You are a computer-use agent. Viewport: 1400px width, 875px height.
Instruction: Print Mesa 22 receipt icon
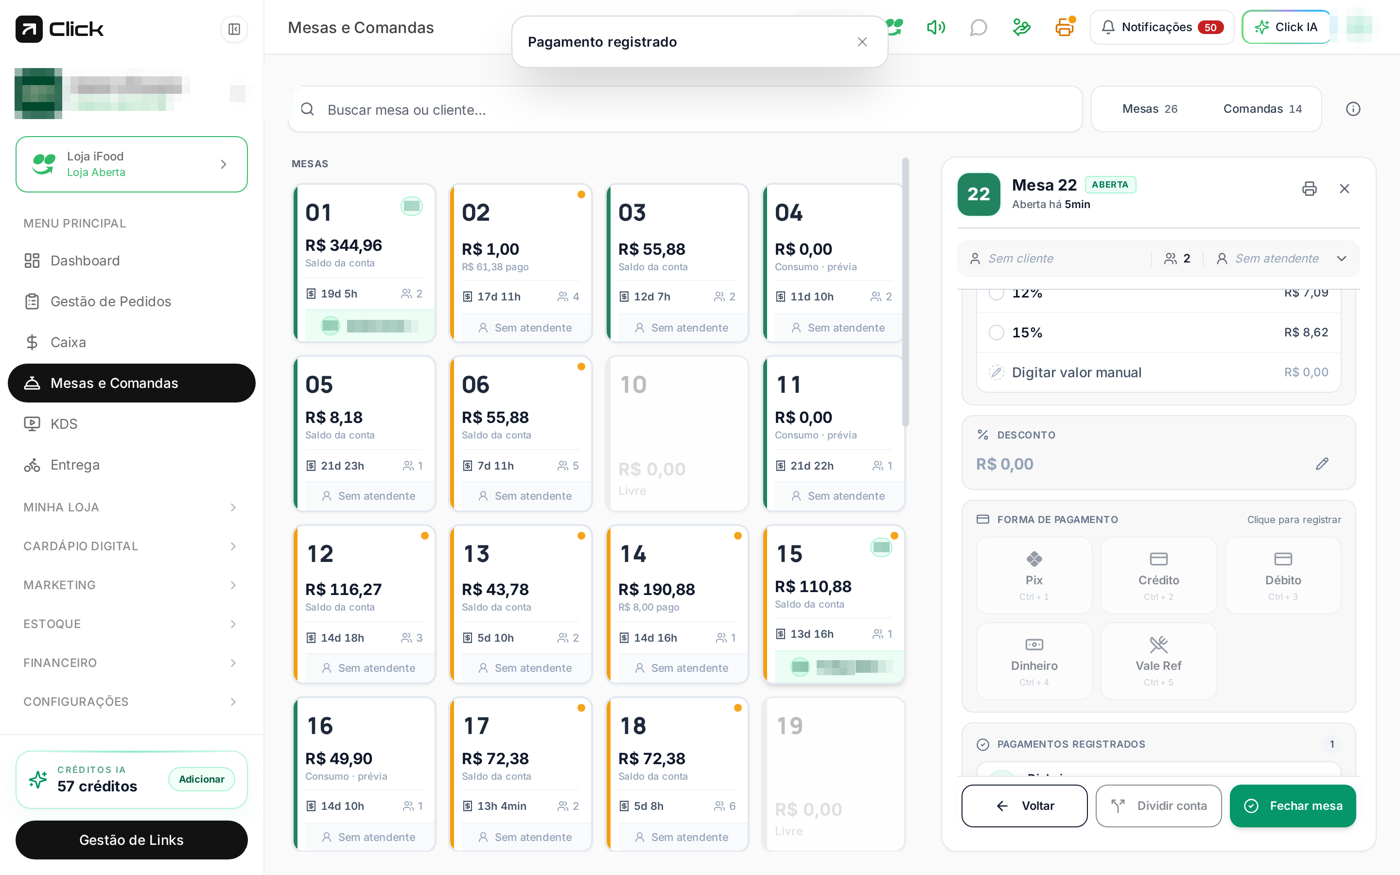[1309, 189]
